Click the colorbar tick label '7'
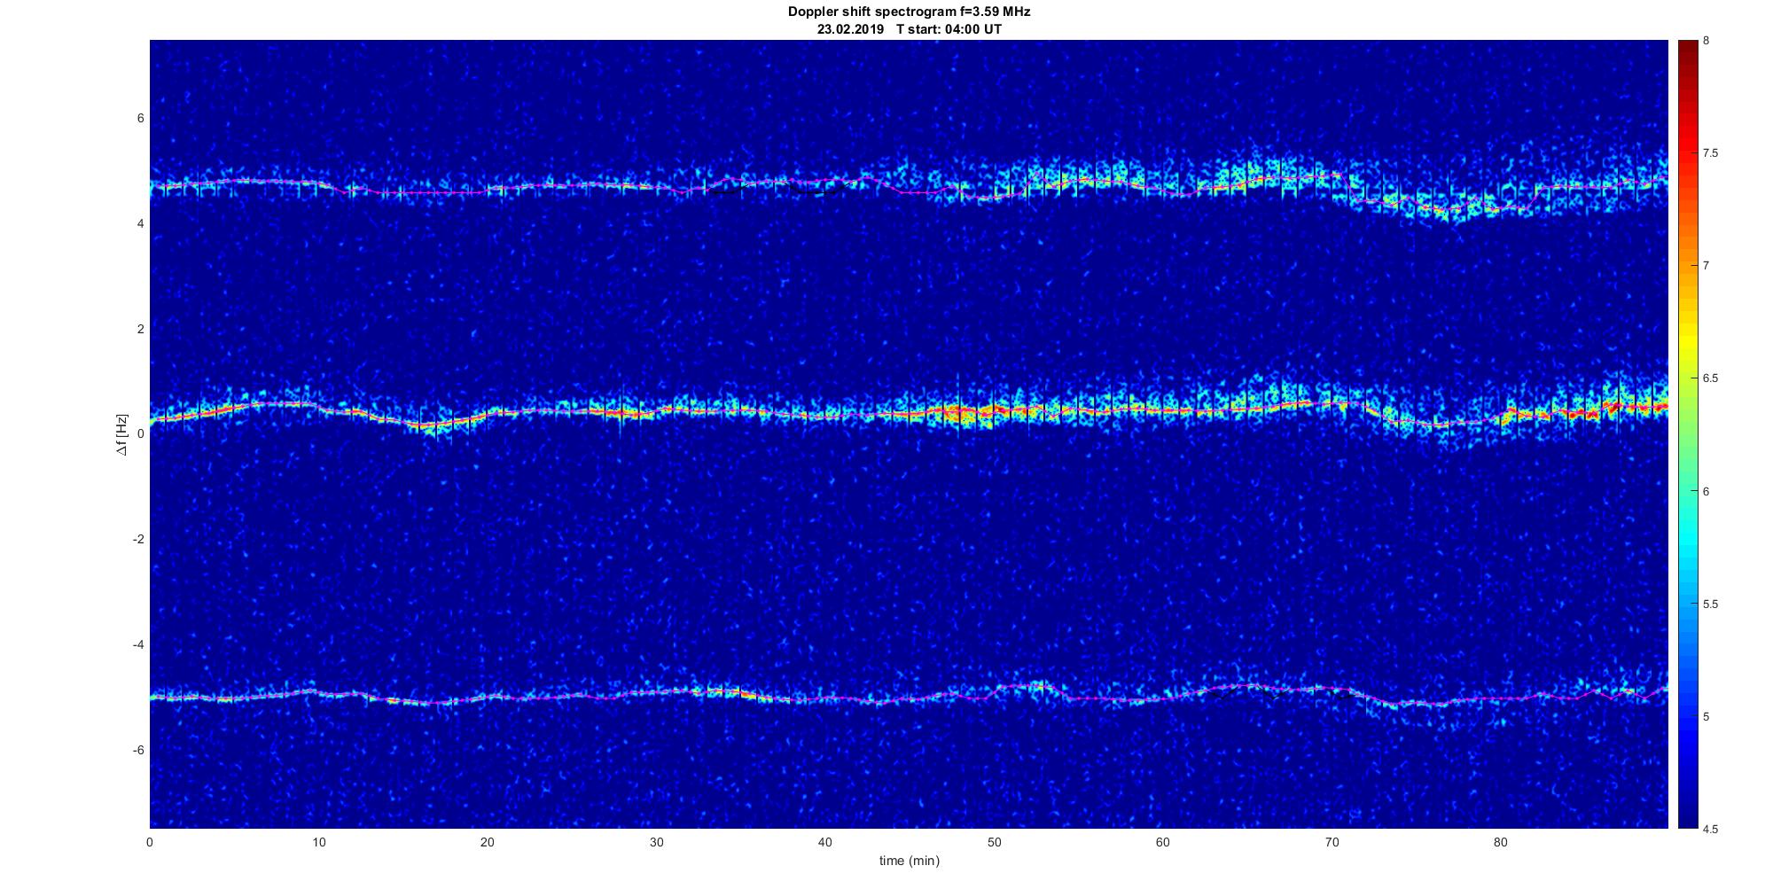1773x889 pixels. pyautogui.click(x=1707, y=266)
